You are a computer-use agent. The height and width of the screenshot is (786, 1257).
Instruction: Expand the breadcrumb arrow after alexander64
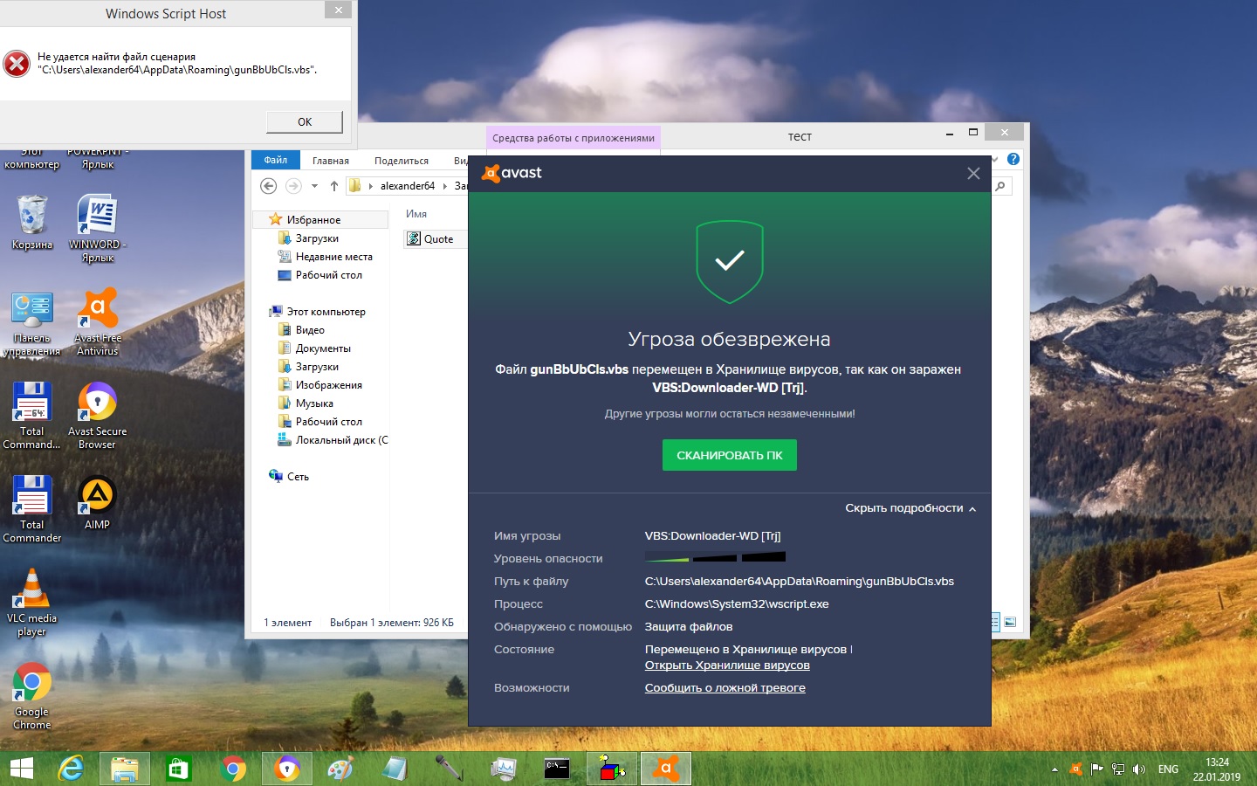click(445, 186)
